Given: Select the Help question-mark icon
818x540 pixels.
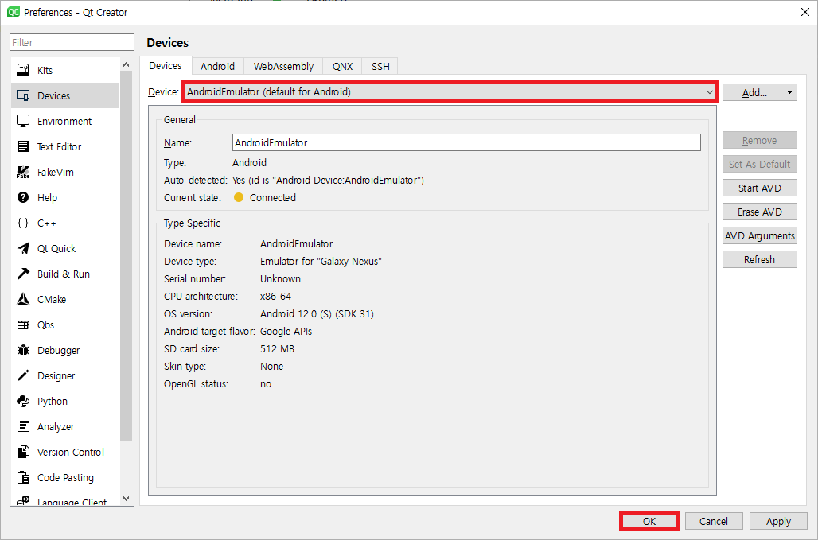Looking at the screenshot, I should (x=23, y=197).
